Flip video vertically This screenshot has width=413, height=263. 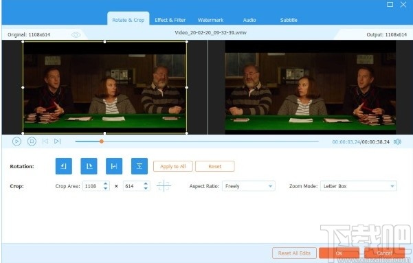click(139, 166)
